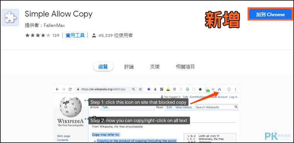294x143 pixels.
Task: Select the 支援 tab
Action: click(x=155, y=67)
